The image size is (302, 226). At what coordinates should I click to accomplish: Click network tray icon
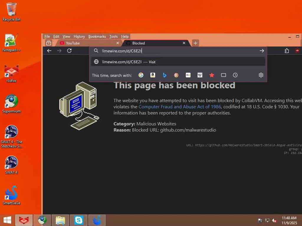[267, 220]
